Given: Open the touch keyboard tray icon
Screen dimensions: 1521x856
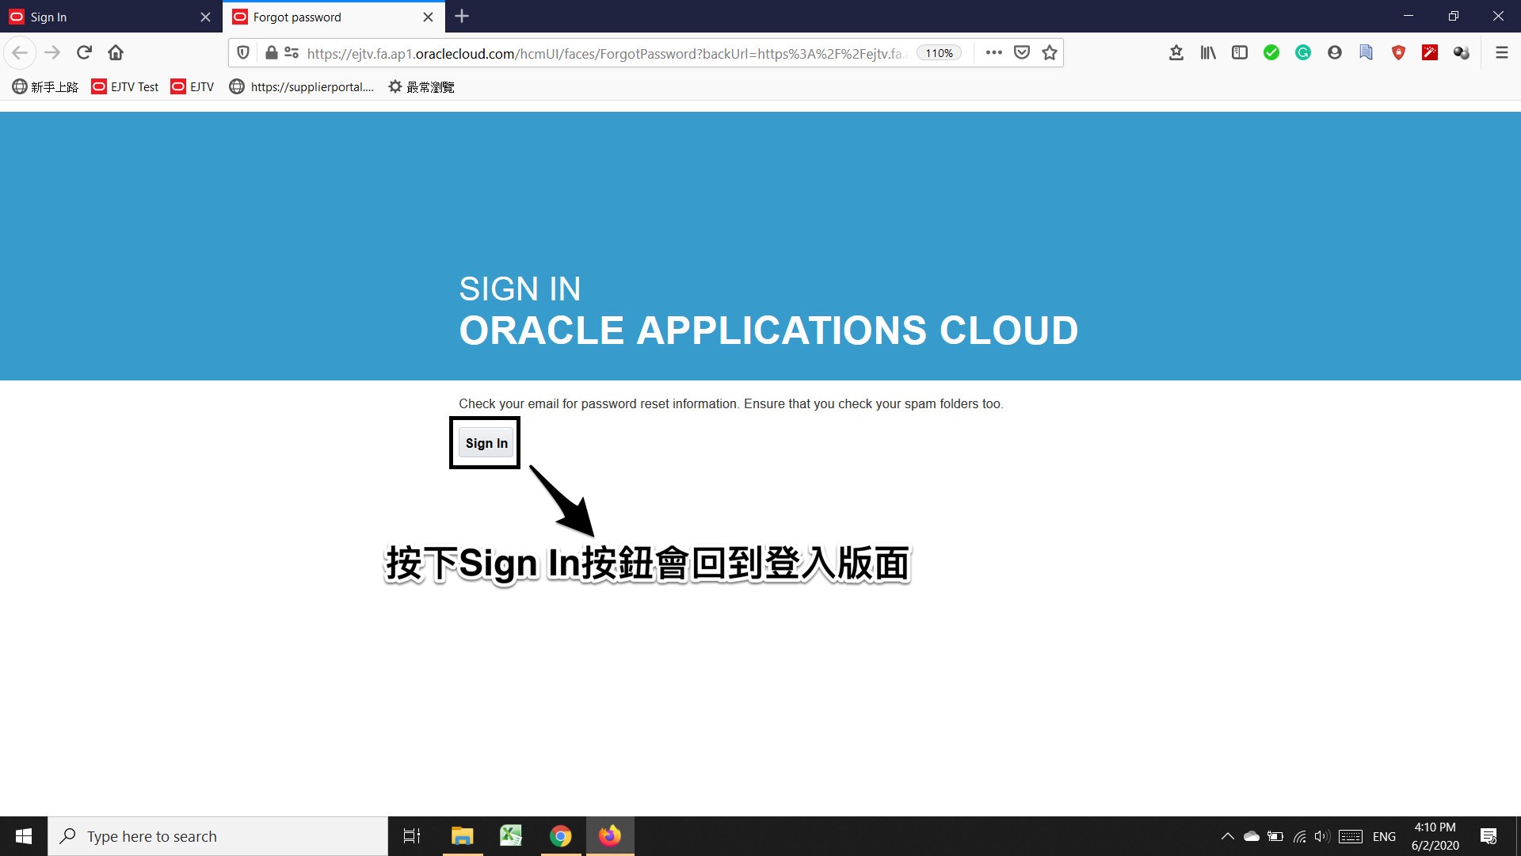Looking at the screenshot, I should point(1351,836).
